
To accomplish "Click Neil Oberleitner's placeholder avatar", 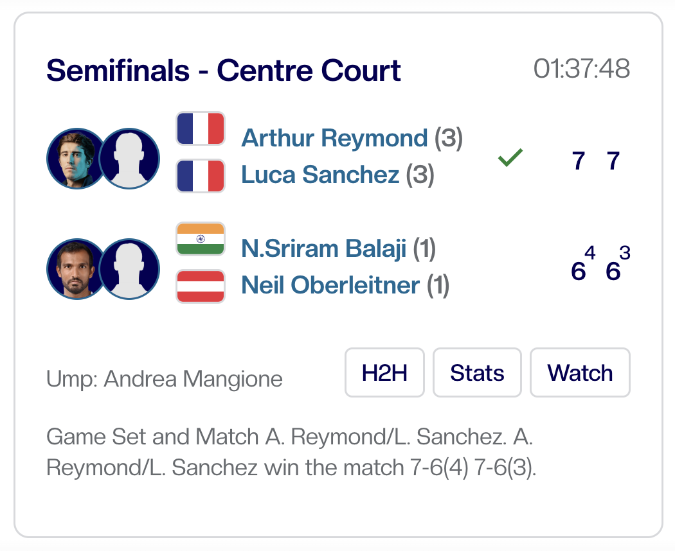I will [x=130, y=269].
